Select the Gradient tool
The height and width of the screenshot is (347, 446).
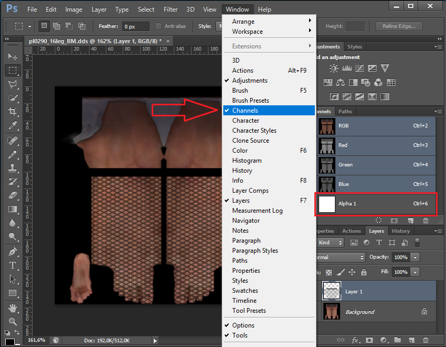click(13, 210)
